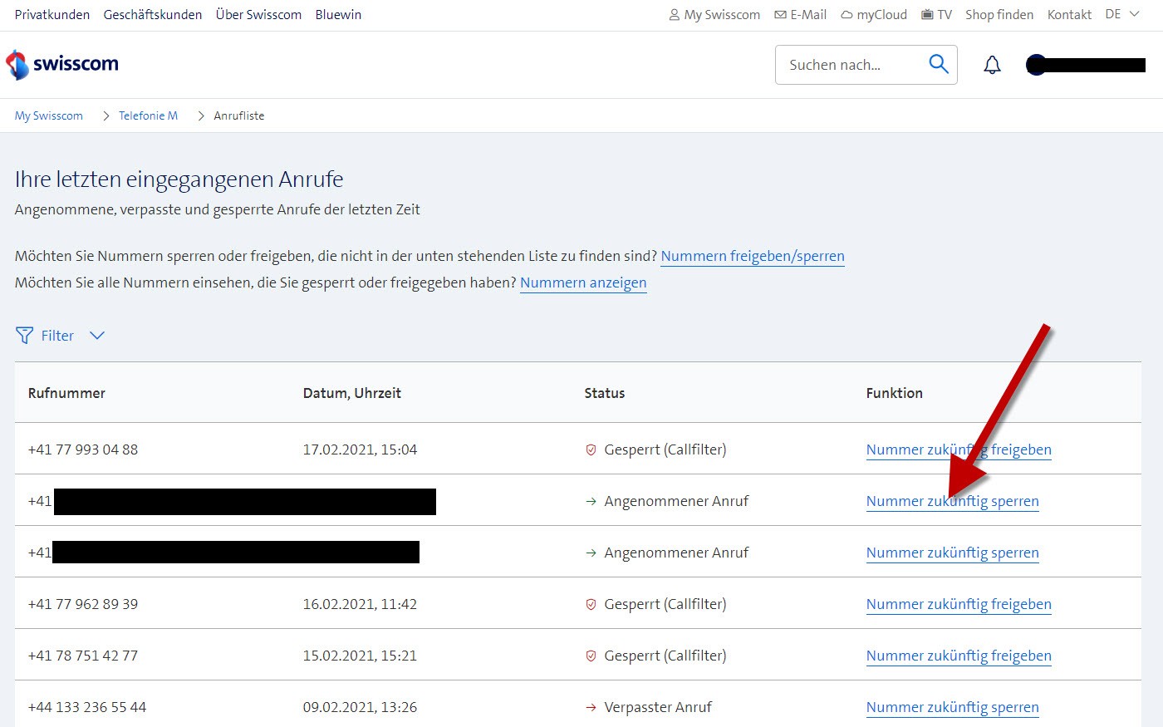Viewport: 1163px width, 727px height.
Task: Open Über Swisscom menu item
Action: (258, 15)
